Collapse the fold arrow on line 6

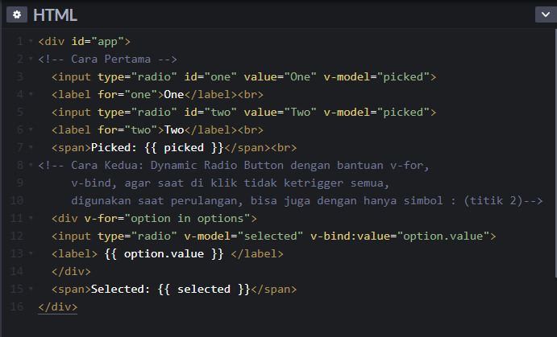click(x=31, y=130)
